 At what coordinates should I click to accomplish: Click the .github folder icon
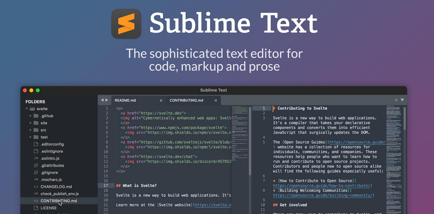36,116
